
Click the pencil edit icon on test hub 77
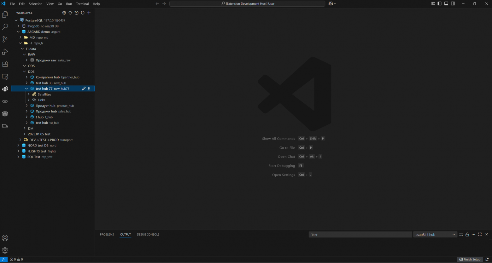click(84, 89)
